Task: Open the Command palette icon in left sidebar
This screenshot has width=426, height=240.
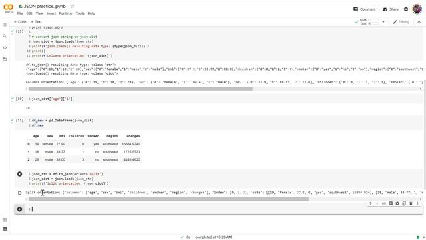Action: pos(5,220)
